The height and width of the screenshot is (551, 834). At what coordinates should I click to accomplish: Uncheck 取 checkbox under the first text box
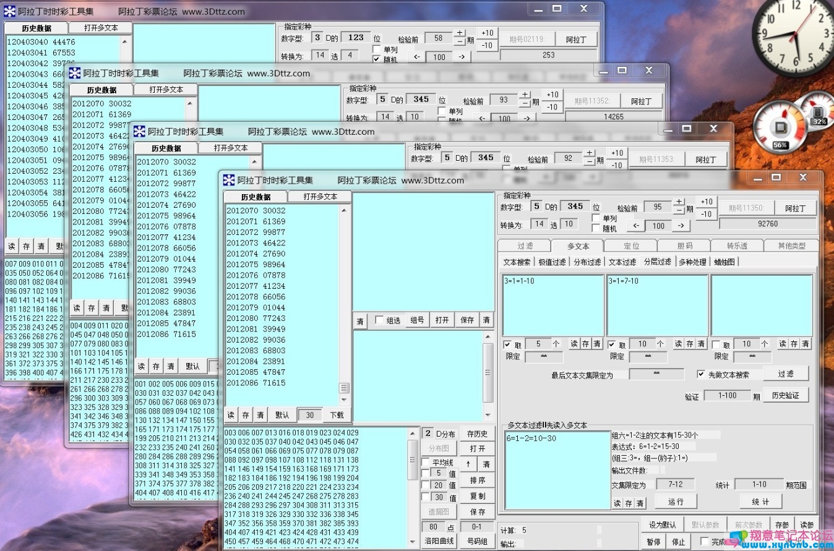[507, 344]
